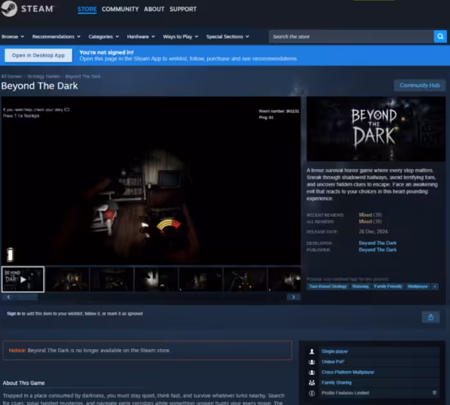Click the Steam logo icon

click(x=9, y=8)
